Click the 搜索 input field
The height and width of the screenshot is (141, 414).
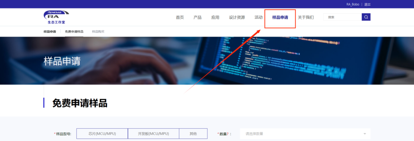(342, 17)
